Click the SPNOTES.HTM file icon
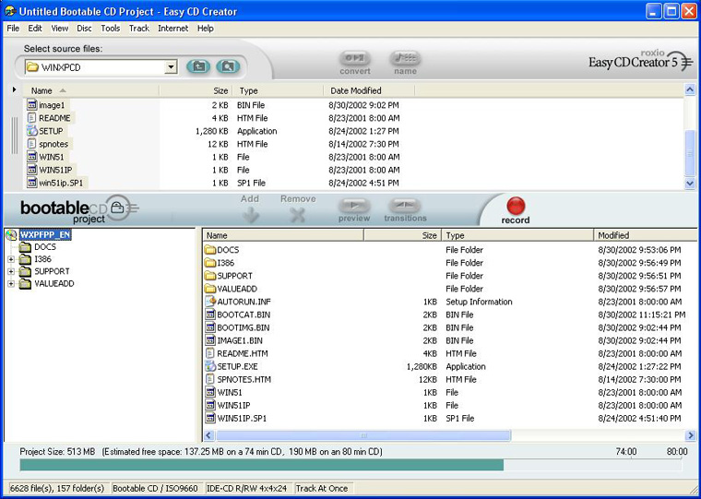The image size is (701, 499). [x=210, y=379]
